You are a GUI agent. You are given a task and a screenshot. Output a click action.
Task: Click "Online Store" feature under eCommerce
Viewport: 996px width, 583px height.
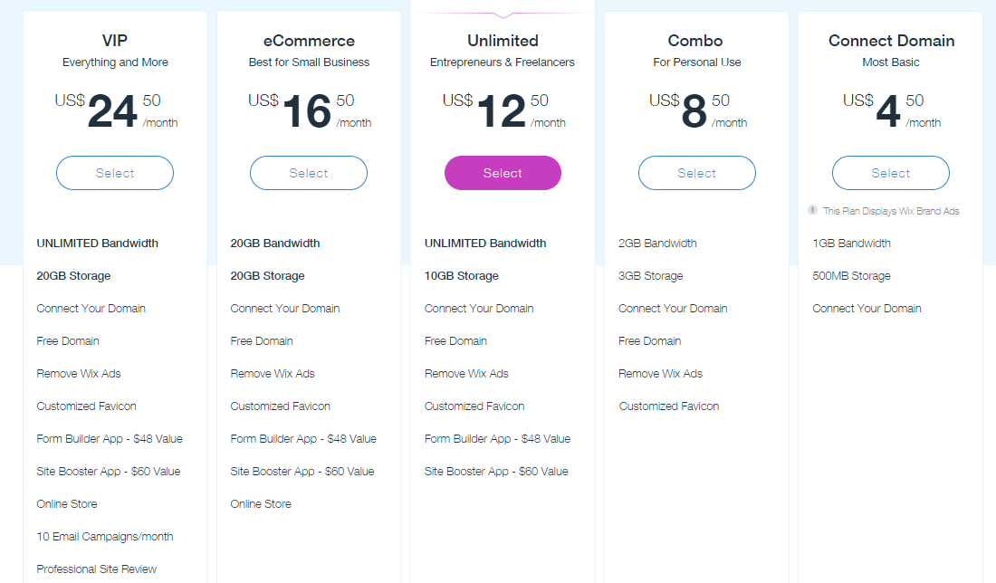261,504
